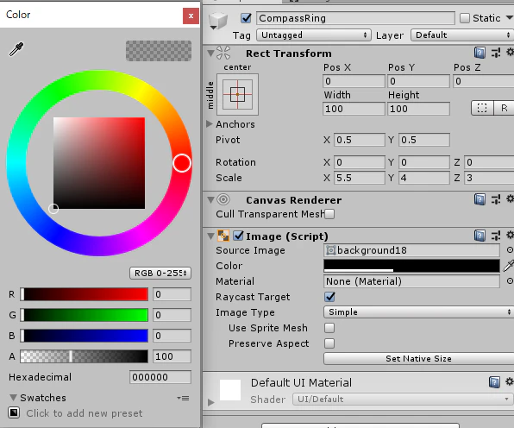This screenshot has height=428, width=514.
Task: Open Rect Transform help reference icon
Action: coord(480,53)
